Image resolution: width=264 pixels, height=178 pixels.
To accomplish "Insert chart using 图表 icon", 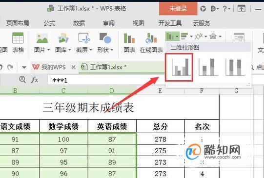I will tap(129, 38).
